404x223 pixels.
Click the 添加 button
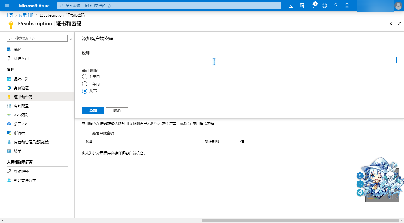point(93,111)
